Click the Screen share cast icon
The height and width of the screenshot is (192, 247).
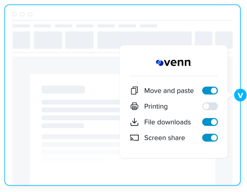coord(134,138)
